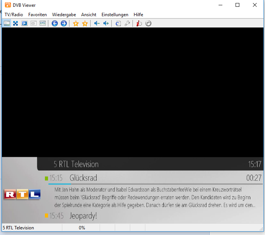
Task: Click the black video display area
Action: click(x=132, y=92)
